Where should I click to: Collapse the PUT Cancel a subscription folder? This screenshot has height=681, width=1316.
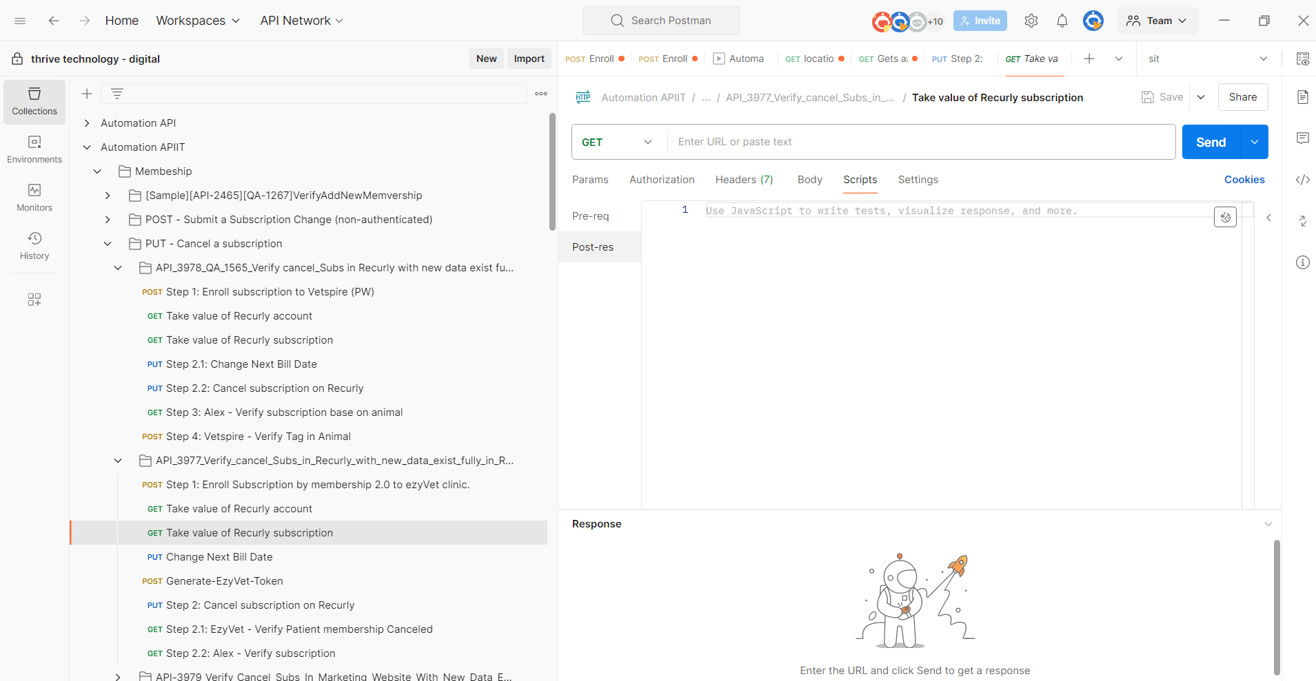pyautogui.click(x=108, y=244)
